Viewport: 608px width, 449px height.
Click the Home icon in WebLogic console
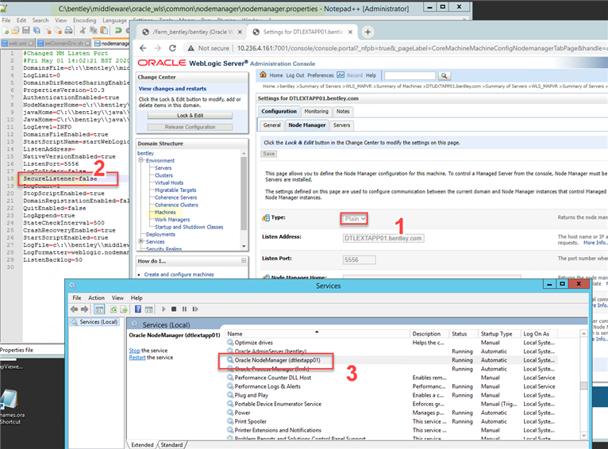pos(263,75)
